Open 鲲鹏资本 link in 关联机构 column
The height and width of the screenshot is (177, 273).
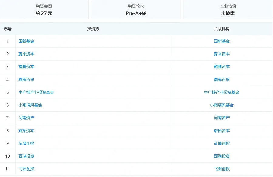(222, 67)
